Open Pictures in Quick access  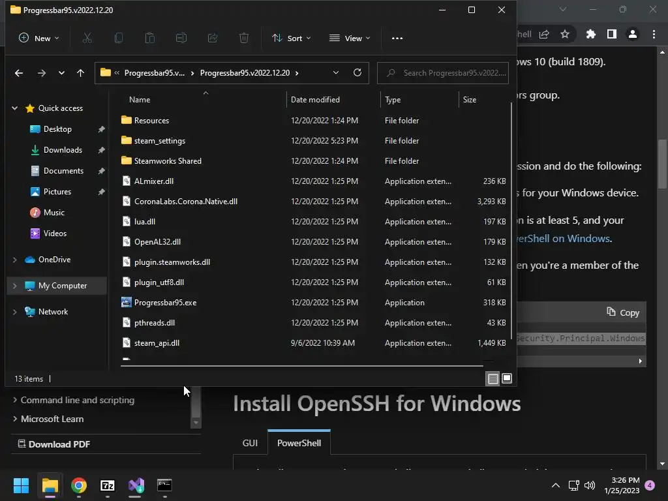point(57,192)
